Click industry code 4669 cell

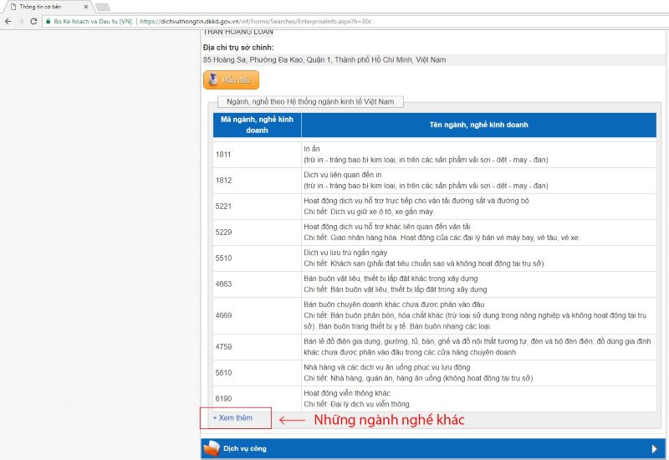point(258,315)
